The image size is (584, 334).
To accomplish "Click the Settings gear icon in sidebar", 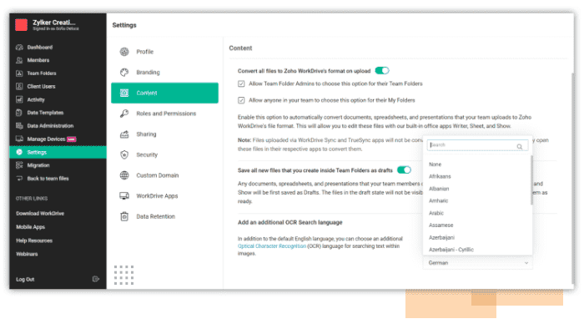I will point(19,152).
